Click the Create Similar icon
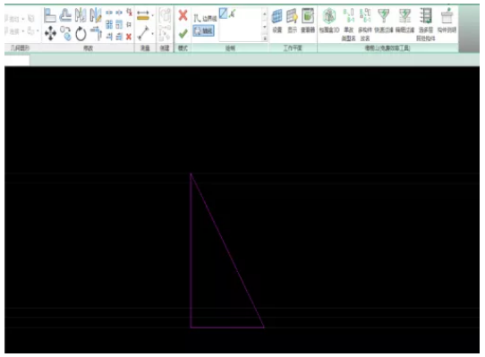 coord(165,15)
